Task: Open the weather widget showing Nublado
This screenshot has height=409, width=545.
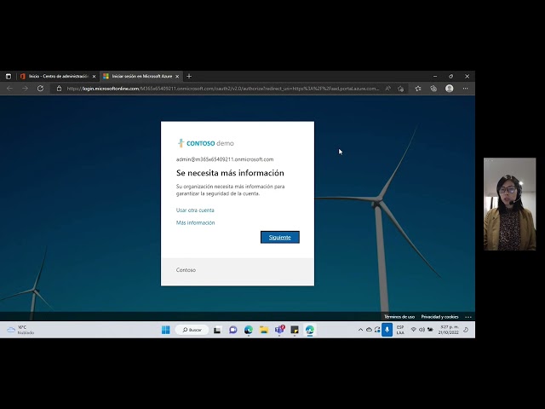Action: pyautogui.click(x=20, y=330)
